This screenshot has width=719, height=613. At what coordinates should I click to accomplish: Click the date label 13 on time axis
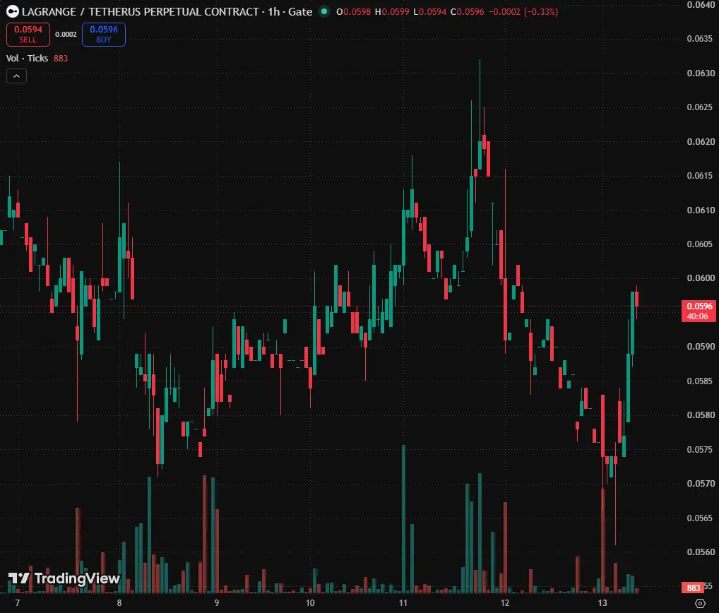[602, 603]
